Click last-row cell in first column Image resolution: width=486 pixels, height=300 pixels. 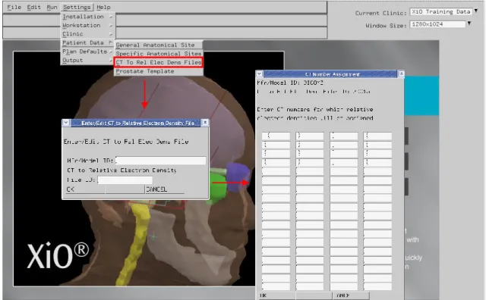pyautogui.click(x=276, y=286)
